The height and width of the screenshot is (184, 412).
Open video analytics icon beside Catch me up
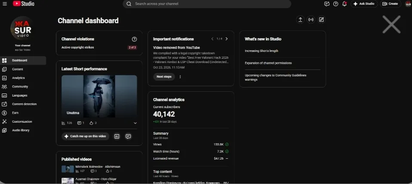tap(117, 136)
